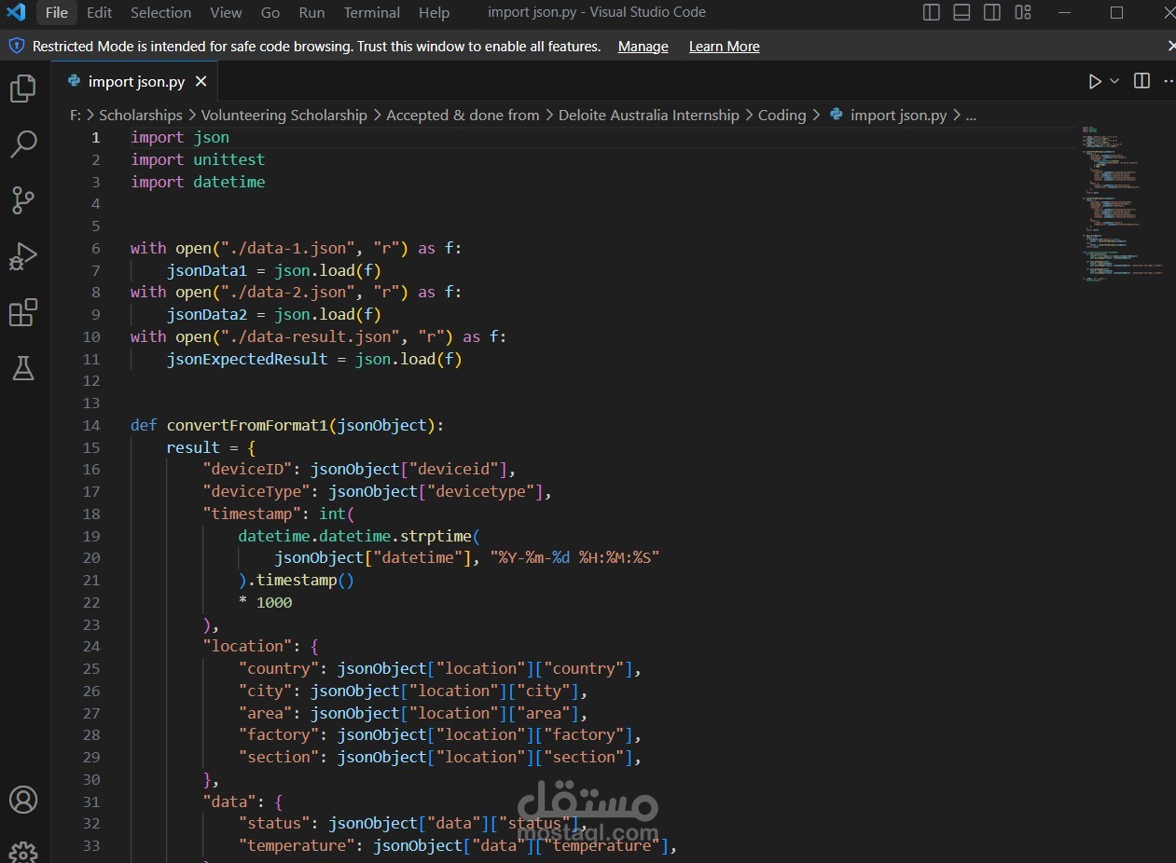Viewport: 1176px width, 863px height.
Task: Toggle the Primary Side Bar visibility
Action: [930, 12]
